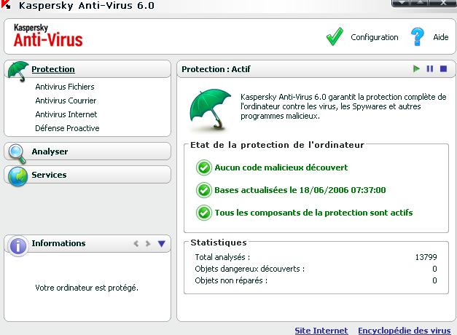Open the Protection section
457x335 pixels.
(x=53, y=69)
